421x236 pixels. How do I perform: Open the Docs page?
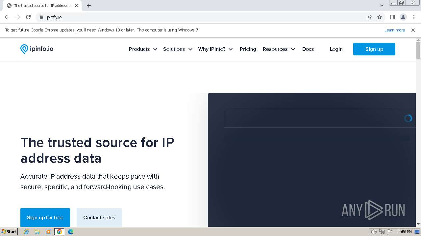pos(308,49)
